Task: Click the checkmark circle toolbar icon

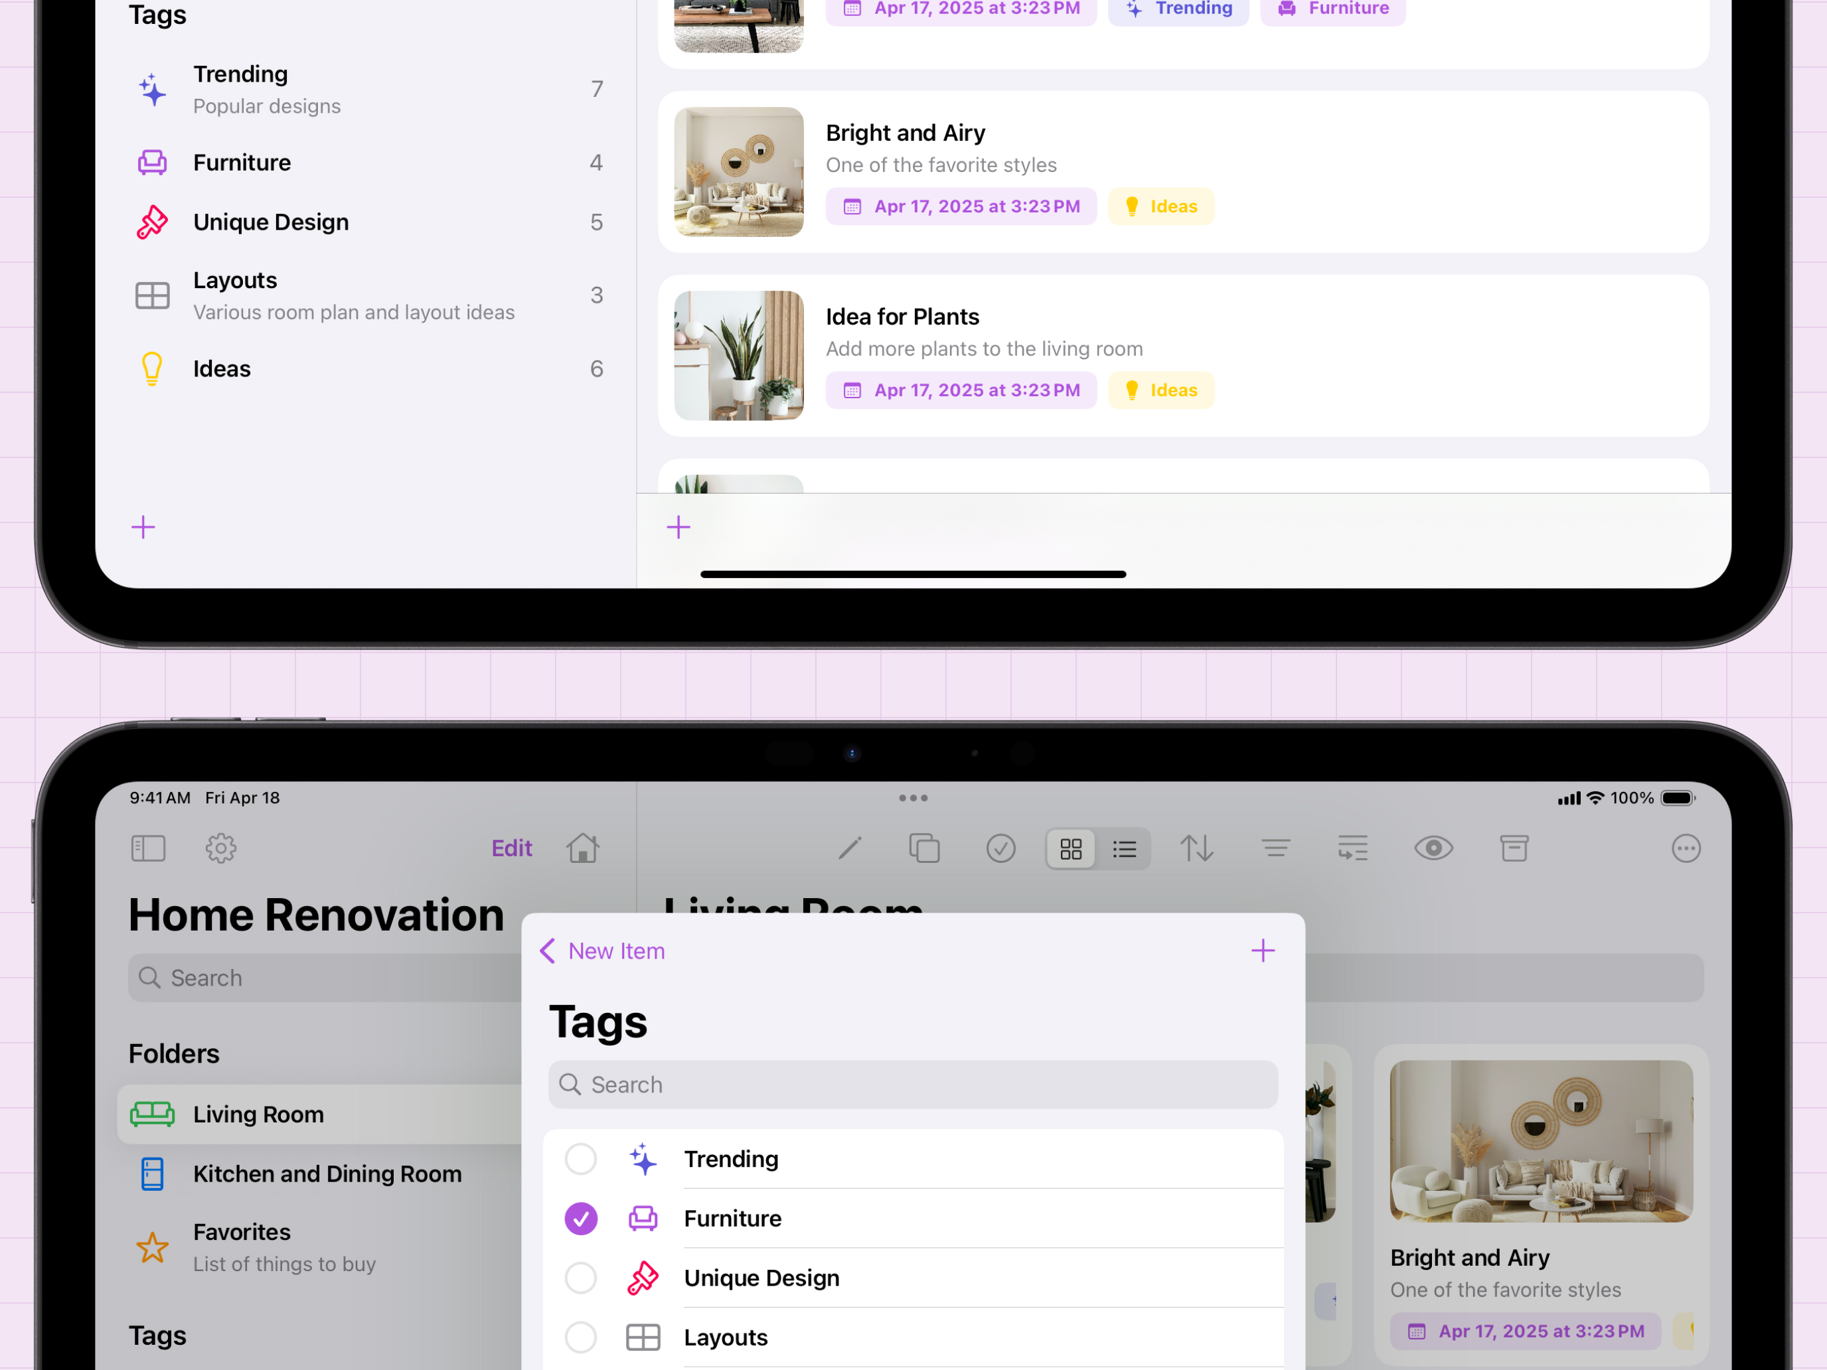Action: point(1000,848)
